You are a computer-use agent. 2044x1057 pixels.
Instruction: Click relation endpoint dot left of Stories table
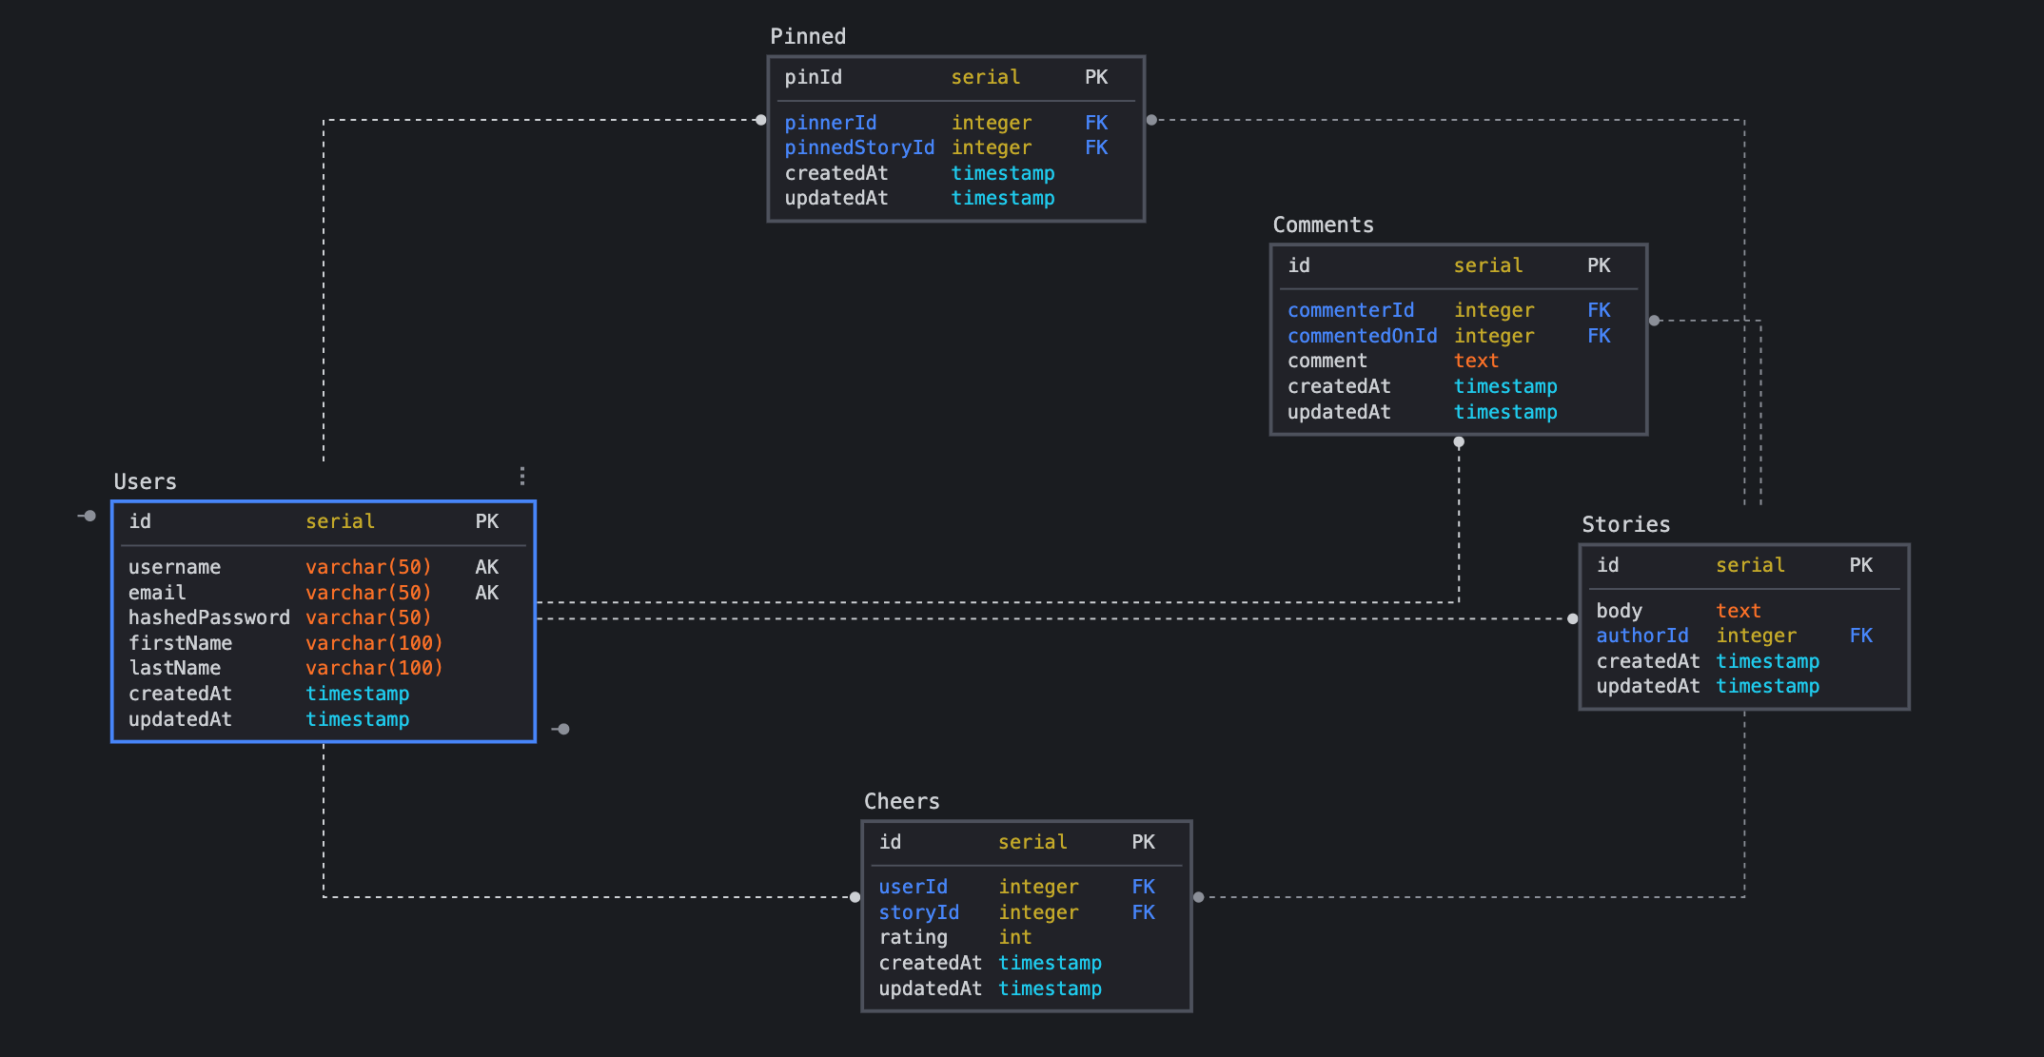pyautogui.click(x=1572, y=618)
